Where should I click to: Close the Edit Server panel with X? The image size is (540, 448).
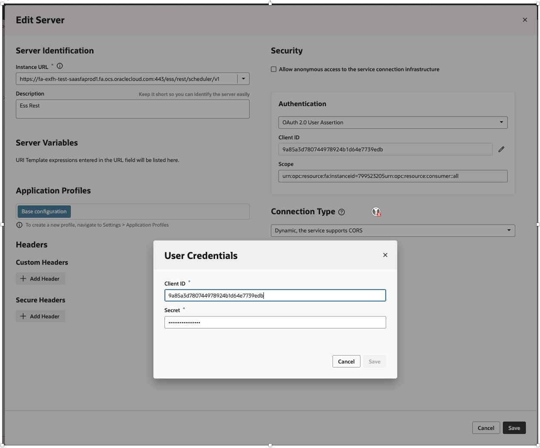525,20
